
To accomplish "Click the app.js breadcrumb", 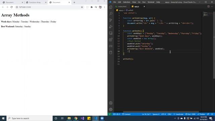I will pyautogui.click(x=120, y=10).
